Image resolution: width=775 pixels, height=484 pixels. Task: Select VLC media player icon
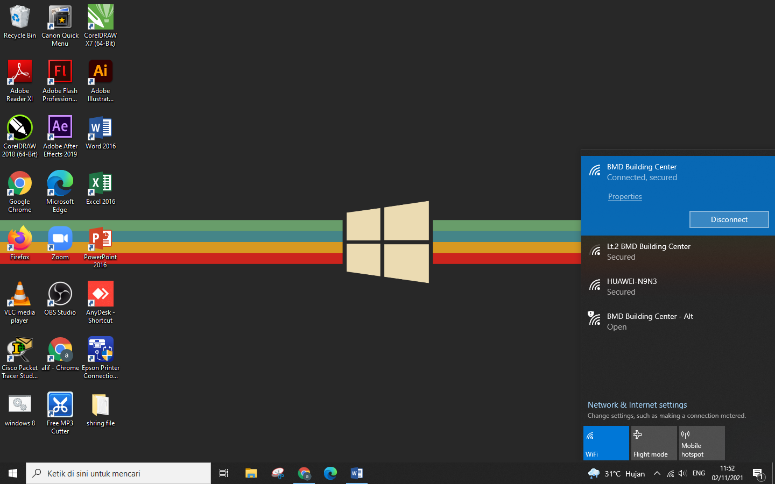(x=20, y=303)
